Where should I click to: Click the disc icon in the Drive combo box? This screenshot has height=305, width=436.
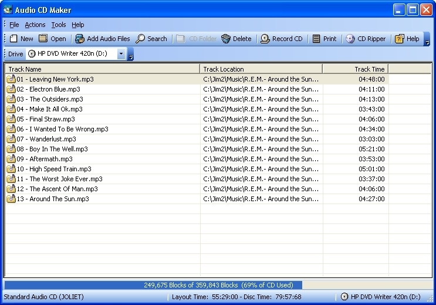pos(32,53)
